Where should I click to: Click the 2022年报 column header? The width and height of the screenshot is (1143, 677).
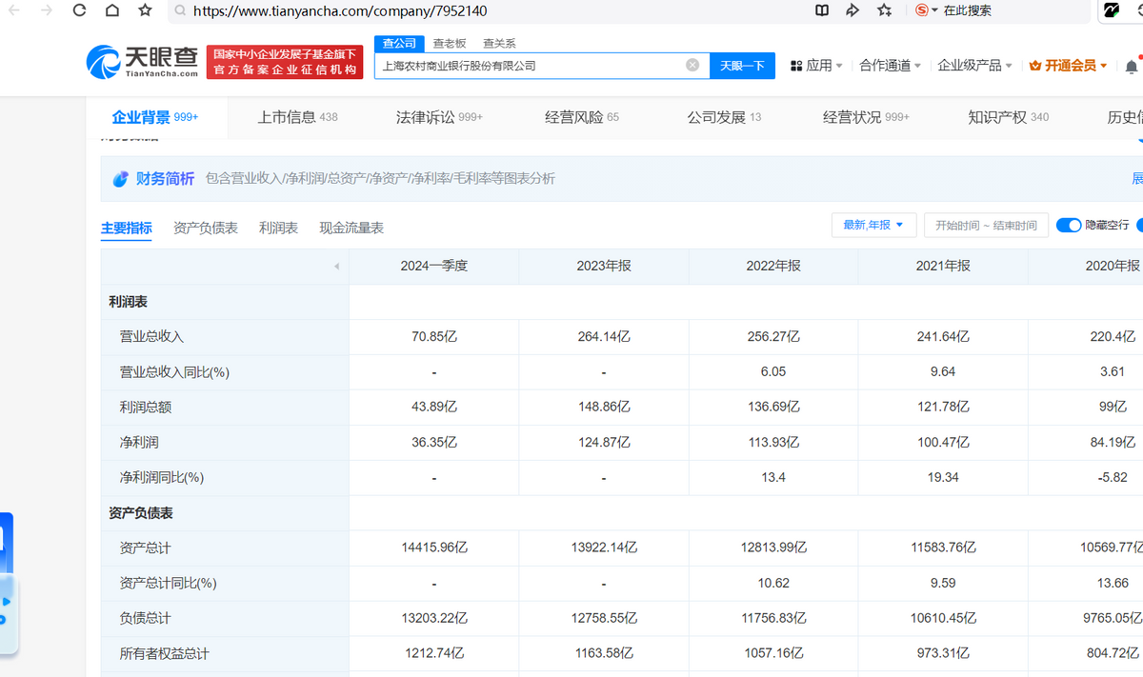(773, 267)
